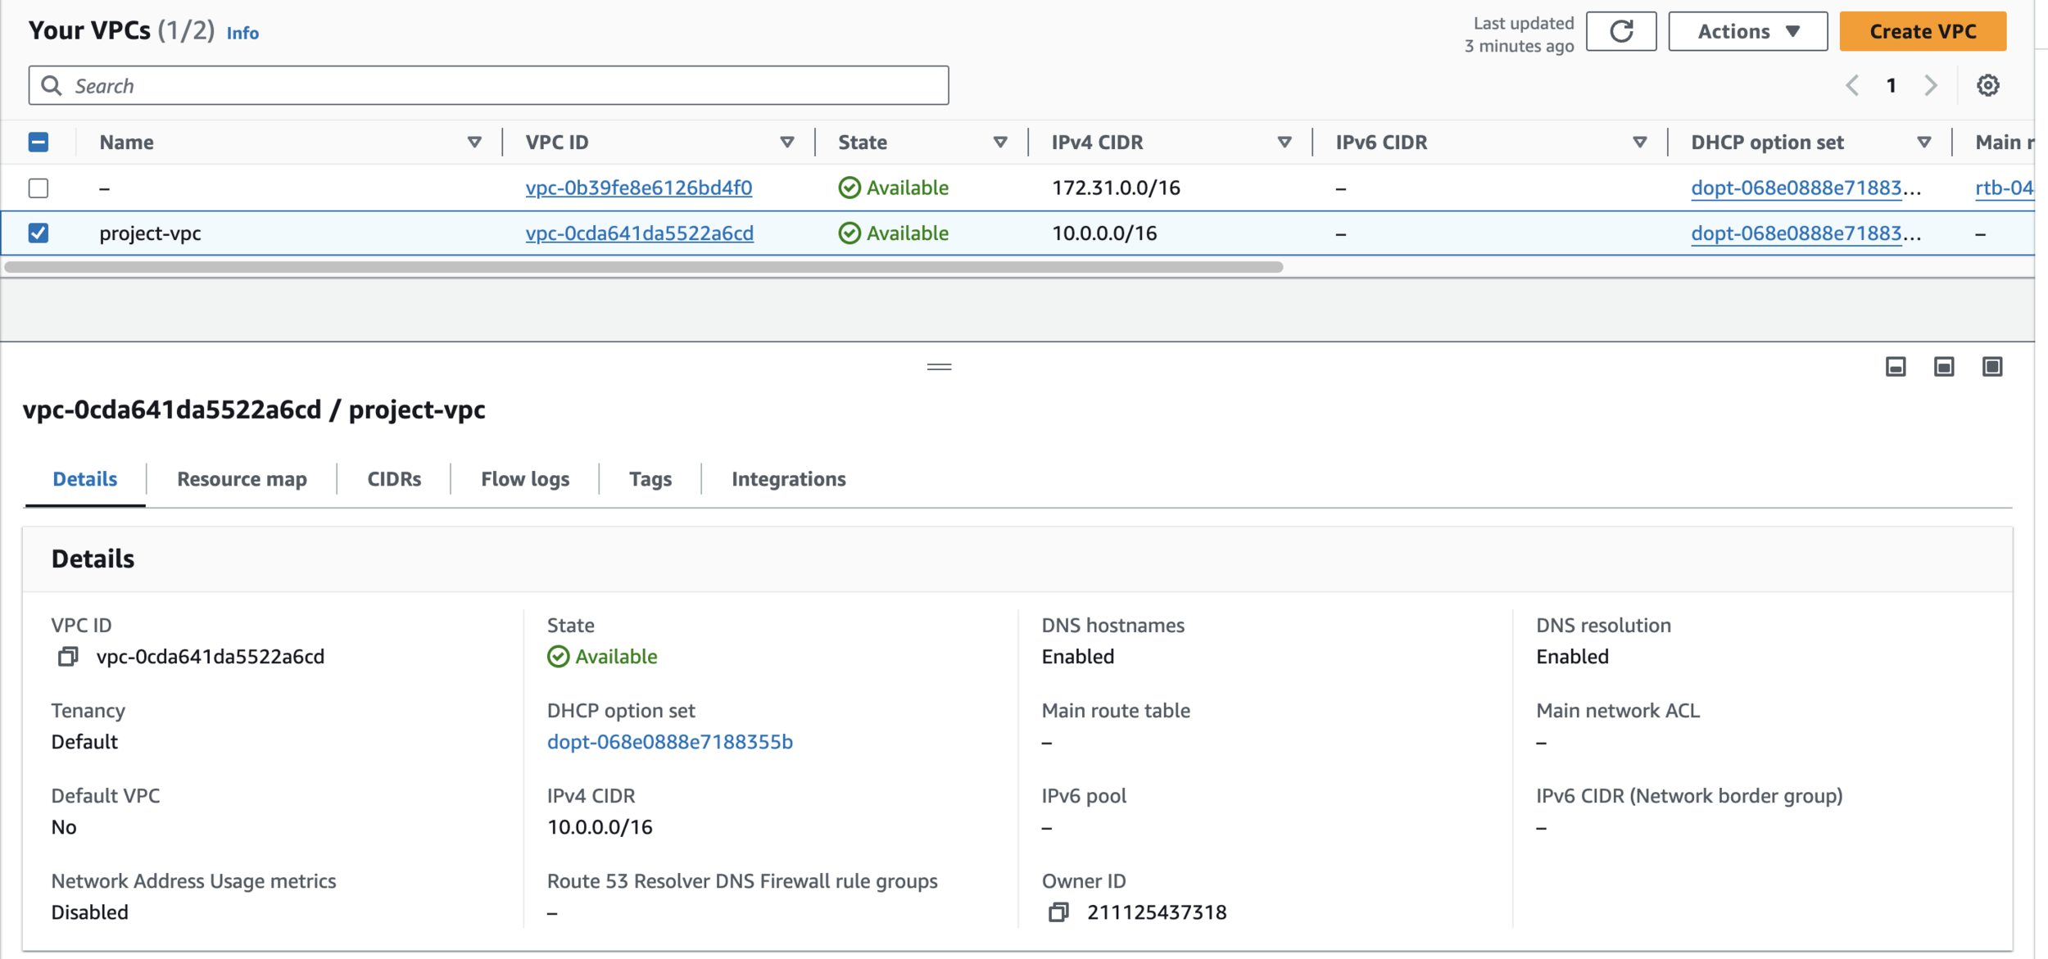Click the refresh VPC list icon

tap(1620, 32)
